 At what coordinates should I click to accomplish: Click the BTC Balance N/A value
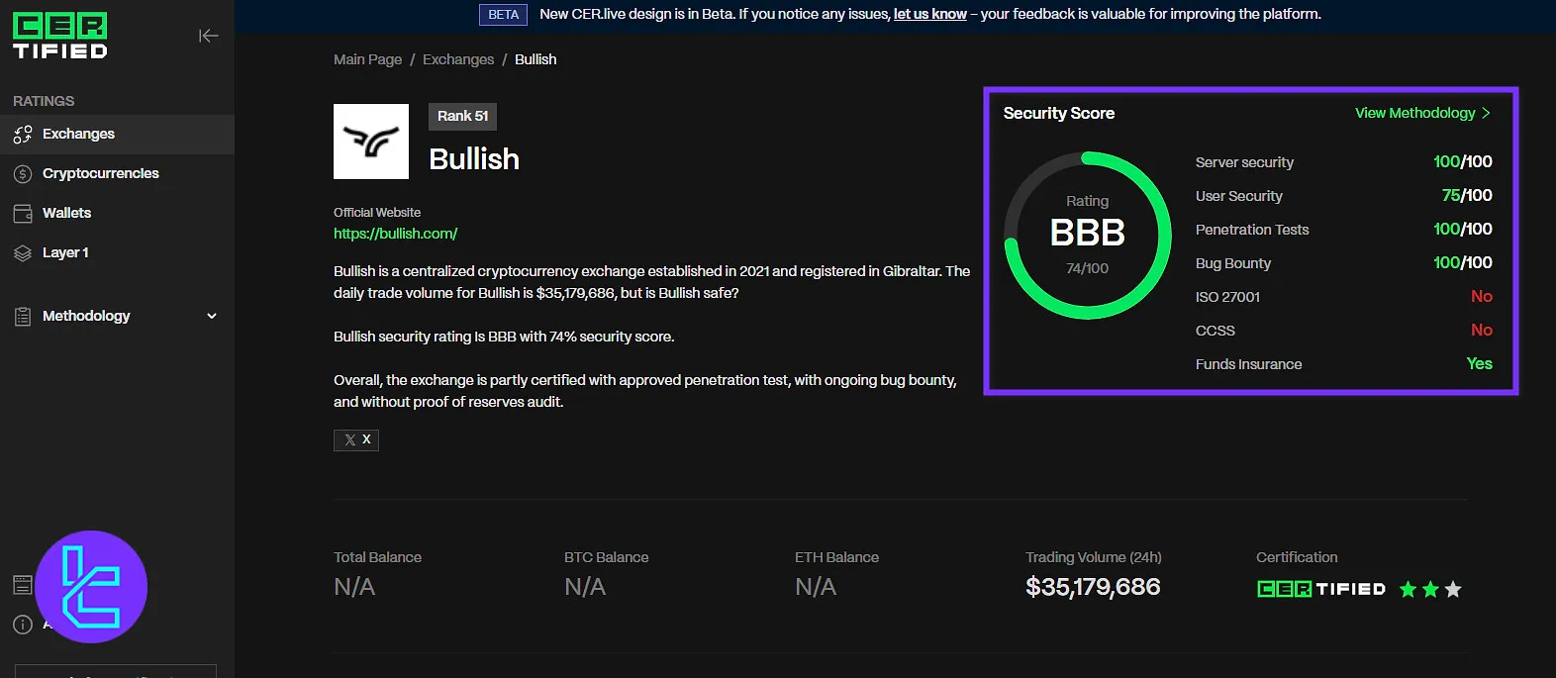point(585,587)
